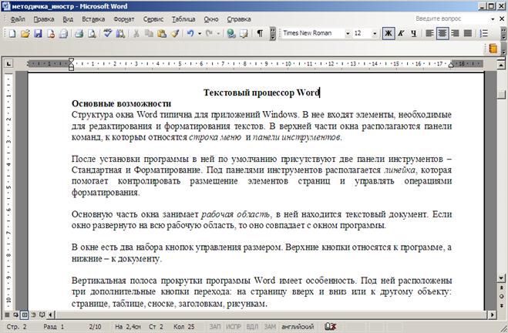Run spelling and grammar check

(107, 33)
